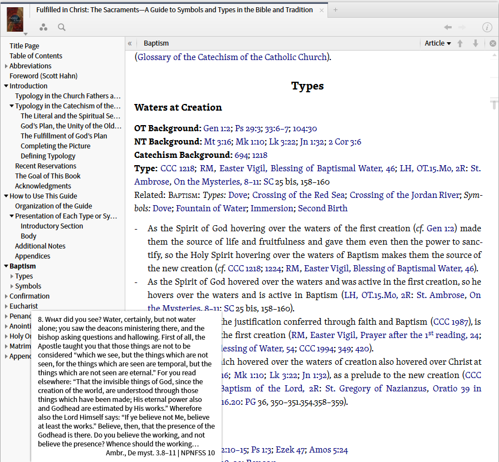Go to next article with down arrow
The height and width of the screenshot is (462, 499).
pyautogui.click(x=476, y=43)
